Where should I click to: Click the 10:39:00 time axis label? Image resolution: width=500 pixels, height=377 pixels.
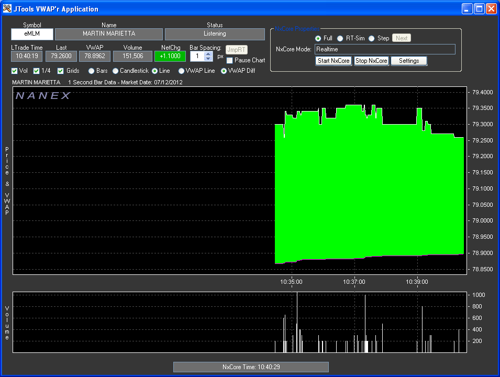(x=417, y=282)
